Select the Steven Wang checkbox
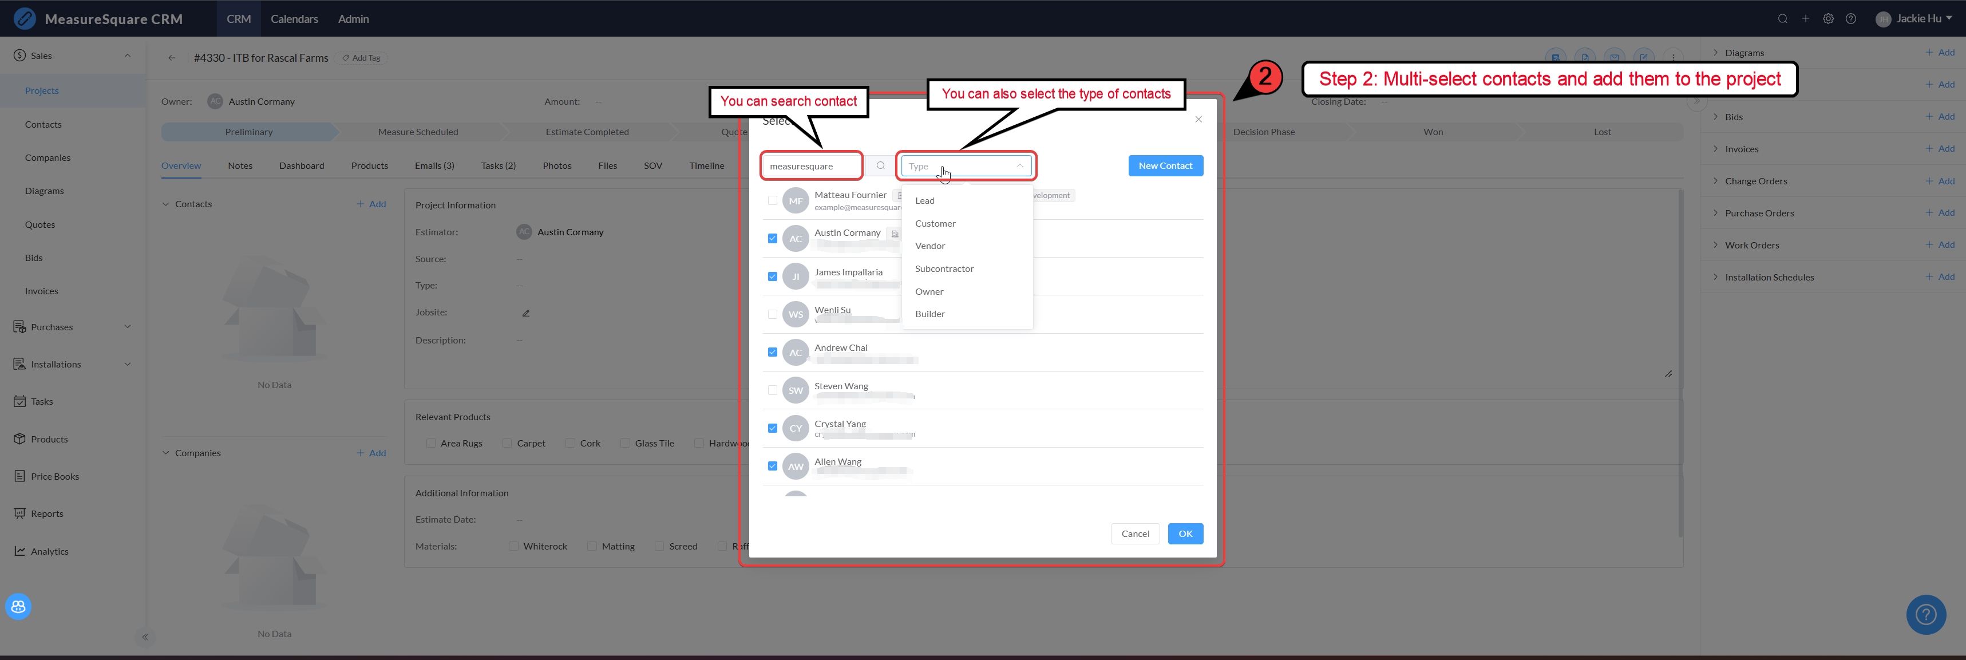Image resolution: width=1966 pixels, height=660 pixels. [x=772, y=390]
